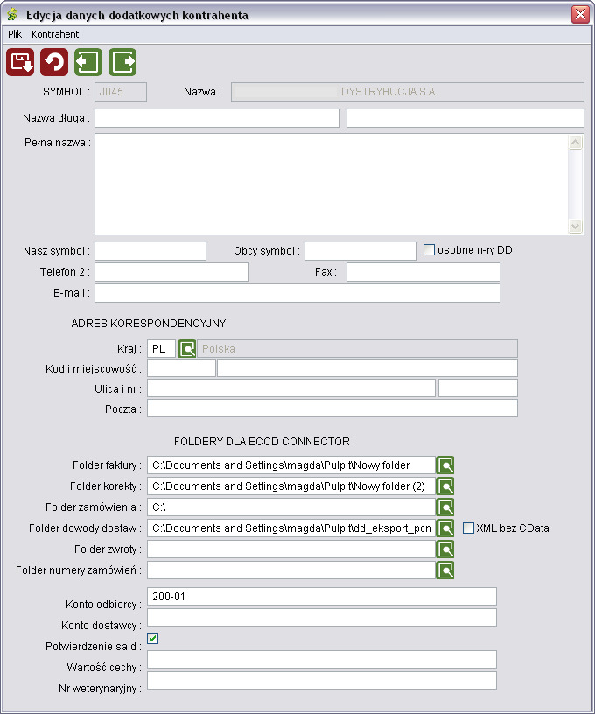Click the street number field
The width and height of the screenshot is (595, 714).
(x=478, y=388)
